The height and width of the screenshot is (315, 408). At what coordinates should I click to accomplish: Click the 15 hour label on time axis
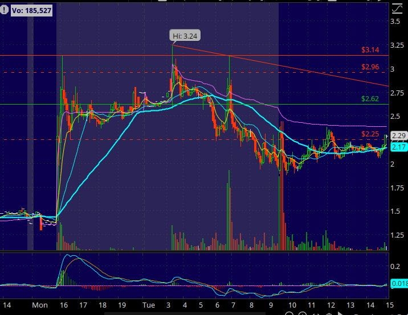(390, 305)
